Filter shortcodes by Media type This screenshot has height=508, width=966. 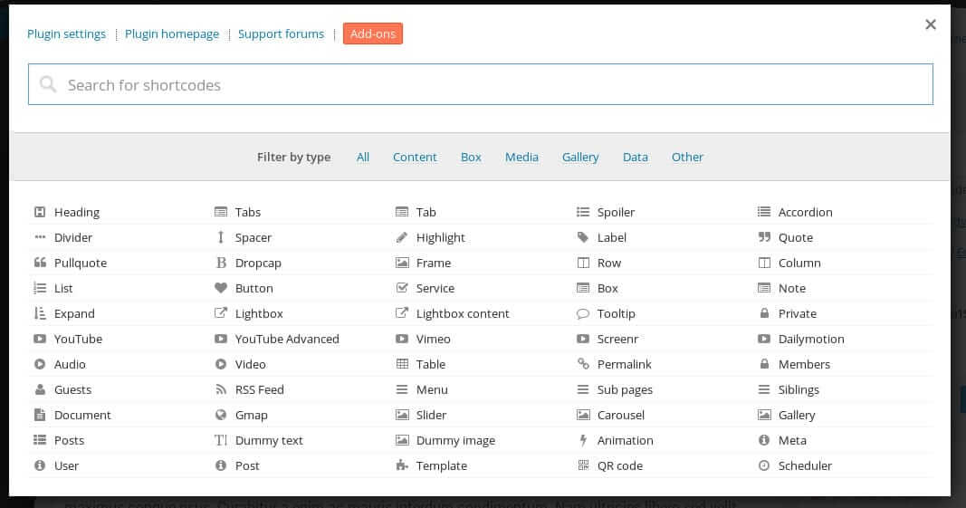(521, 158)
